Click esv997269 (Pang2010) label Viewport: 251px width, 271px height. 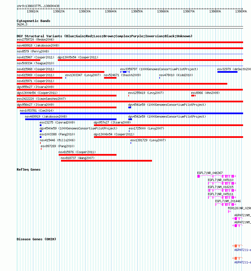click(x=58, y=146)
